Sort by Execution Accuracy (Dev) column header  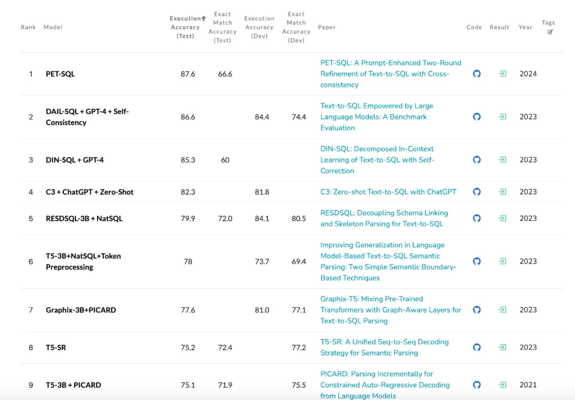tap(259, 27)
